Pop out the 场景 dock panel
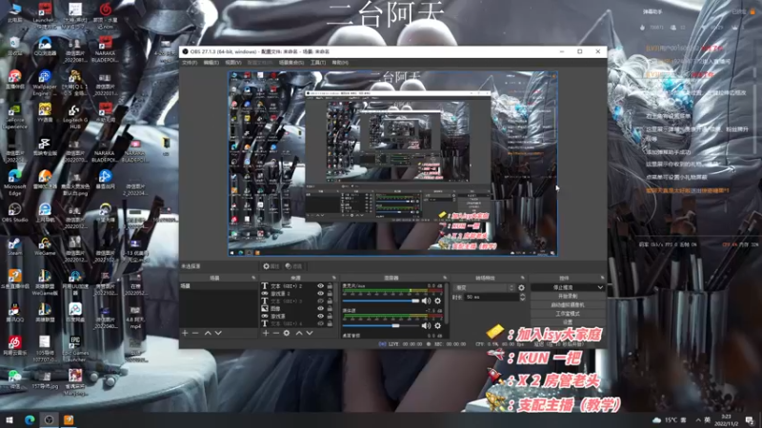Viewport: 762px width, 428px height. [253, 278]
